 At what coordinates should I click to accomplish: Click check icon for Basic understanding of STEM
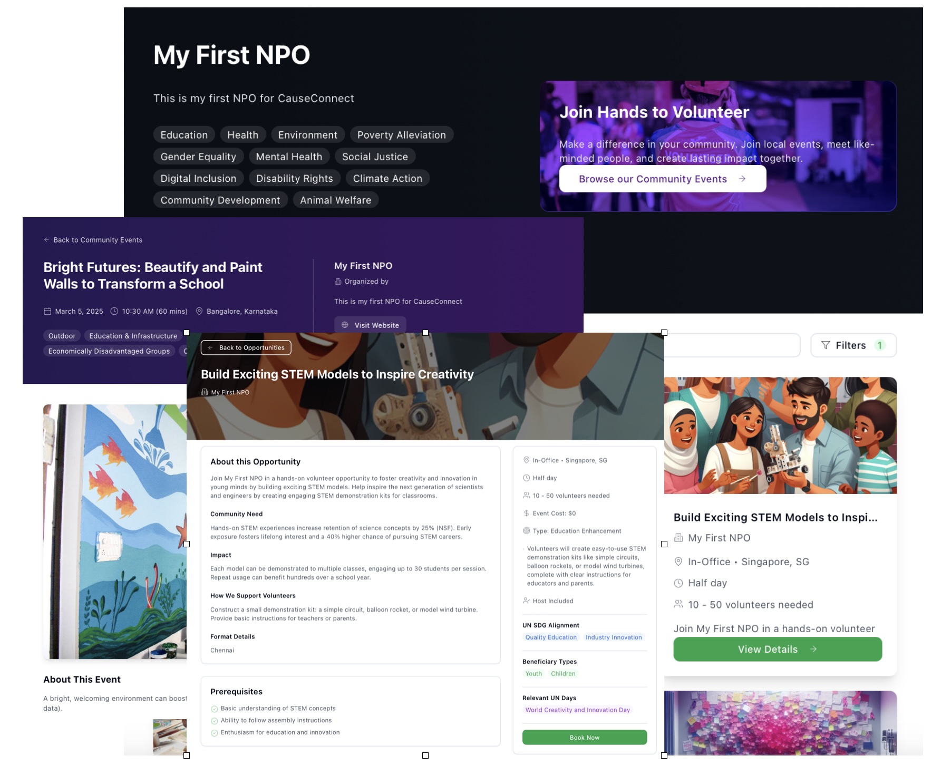pos(214,709)
